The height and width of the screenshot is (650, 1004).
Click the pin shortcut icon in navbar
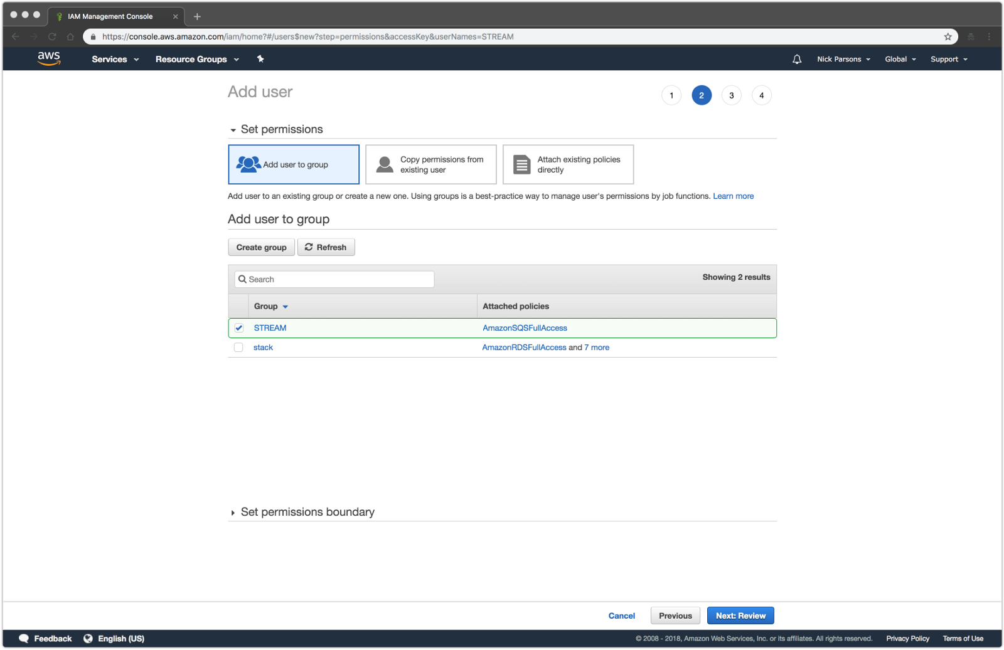point(260,59)
